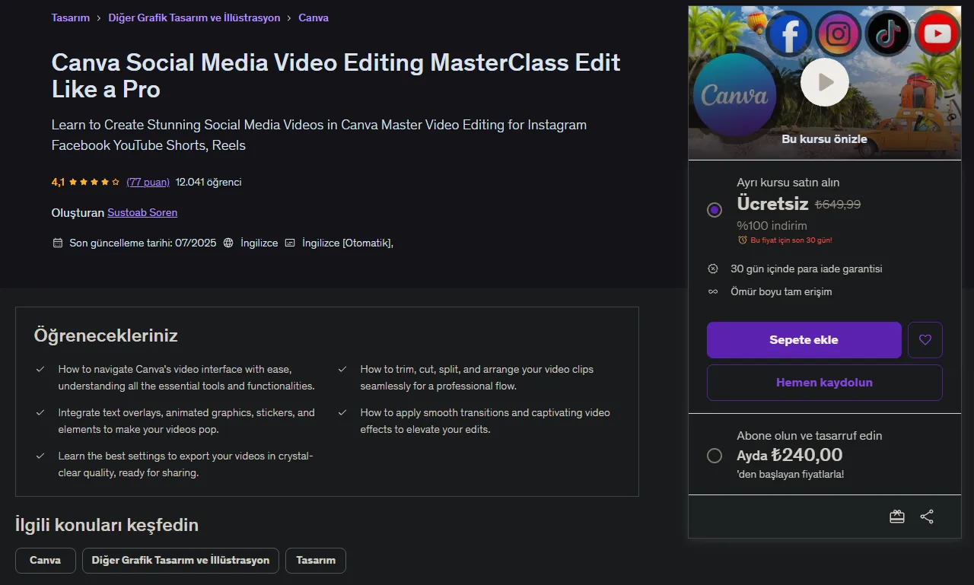Click the Hemen kaydolun button
This screenshot has width=974, height=585.
(825, 383)
